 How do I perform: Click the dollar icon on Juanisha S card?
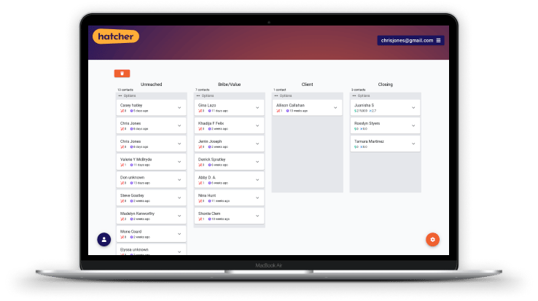[356, 111]
